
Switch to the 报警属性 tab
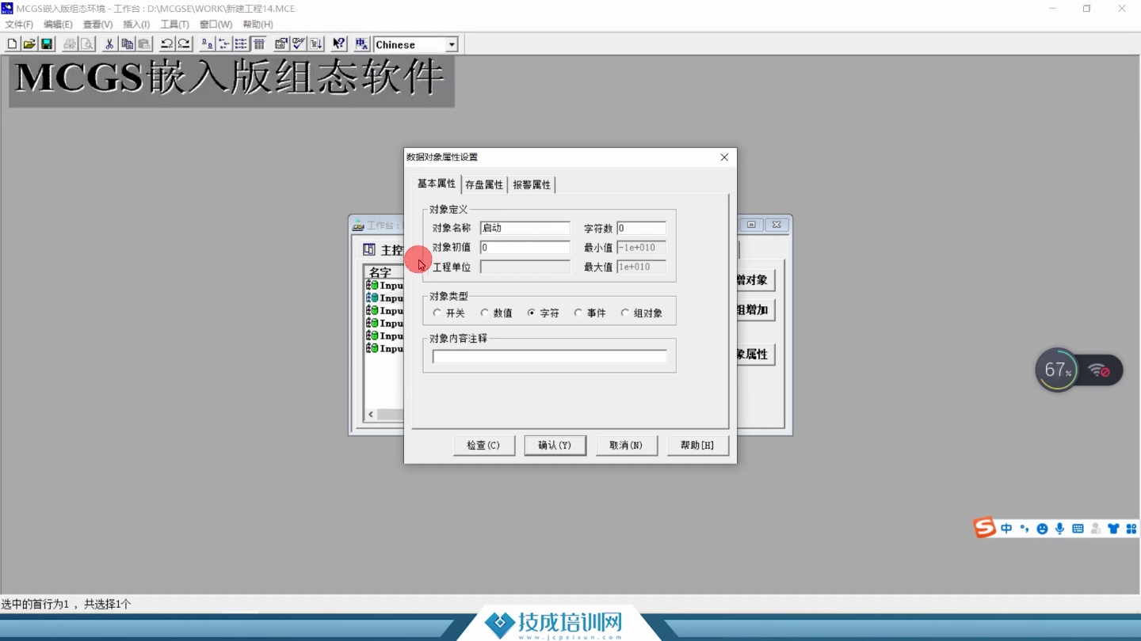click(x=532, y=184)
